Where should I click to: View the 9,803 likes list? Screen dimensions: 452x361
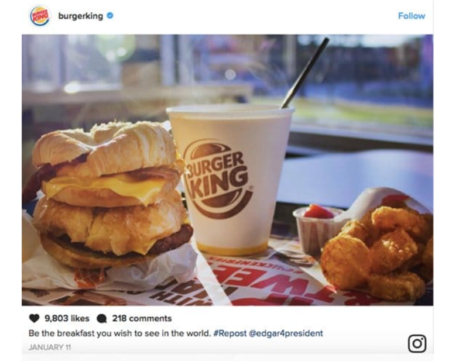67,318
